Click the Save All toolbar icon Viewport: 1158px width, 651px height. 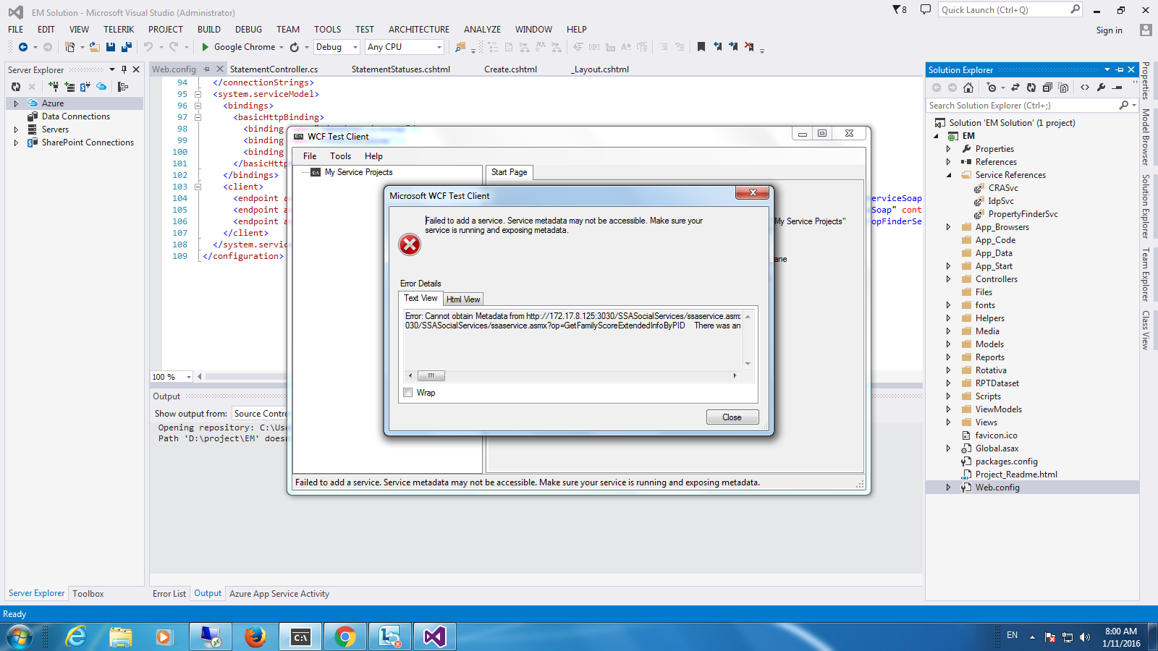pyautogui.click(x=127, y=47)
